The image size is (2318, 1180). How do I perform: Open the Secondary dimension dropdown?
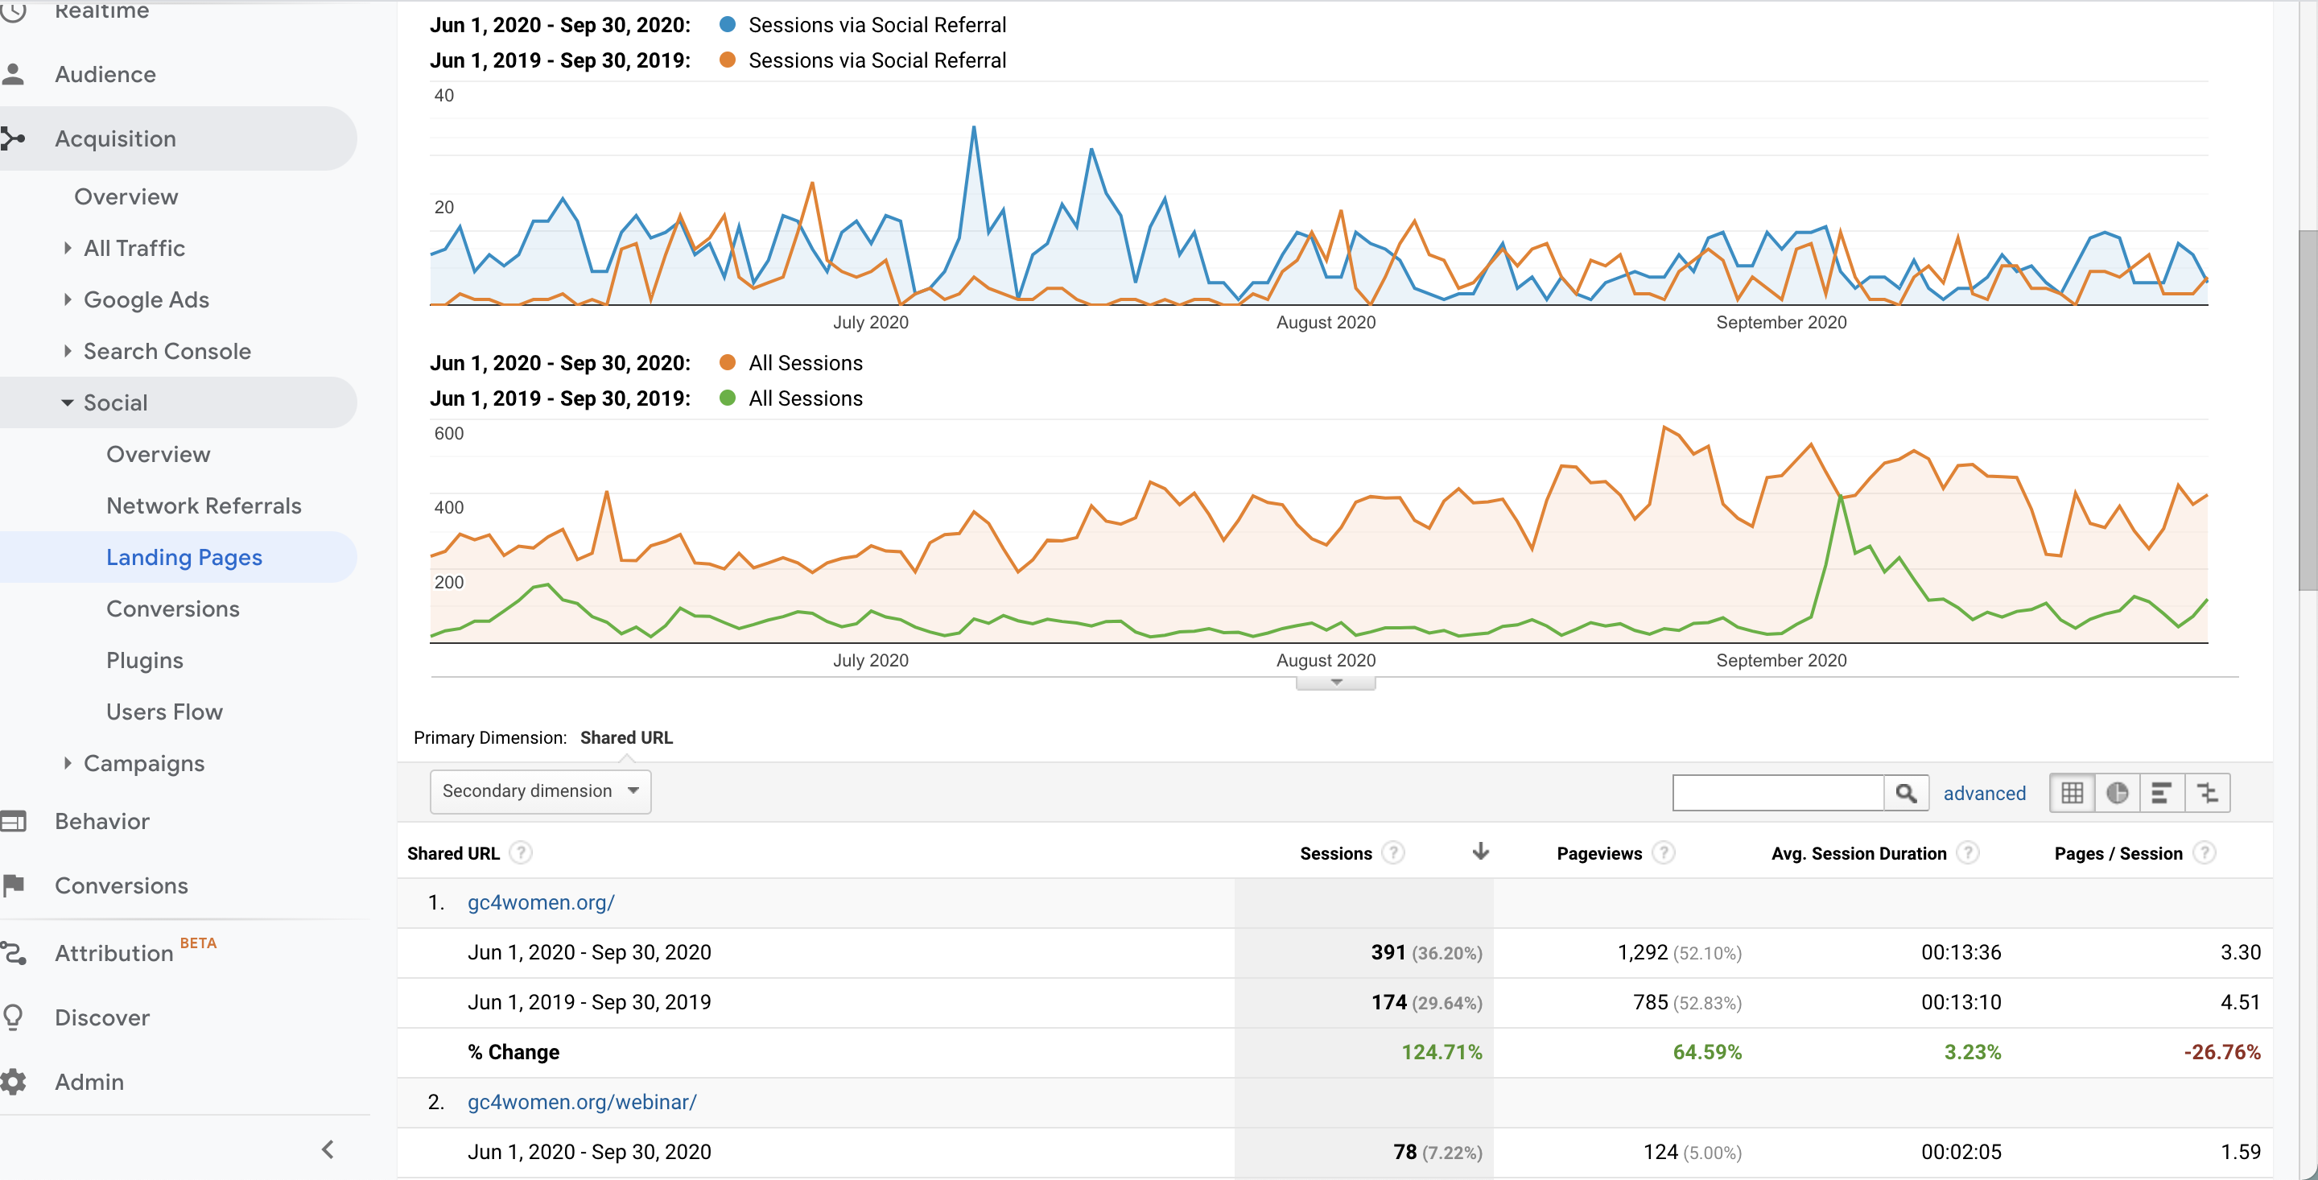(x=540, y=791)
